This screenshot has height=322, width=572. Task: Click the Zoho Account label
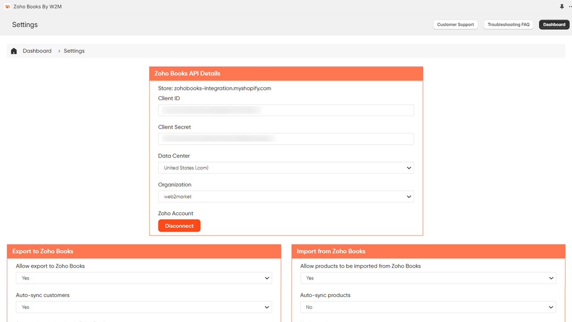click(176, 213)
